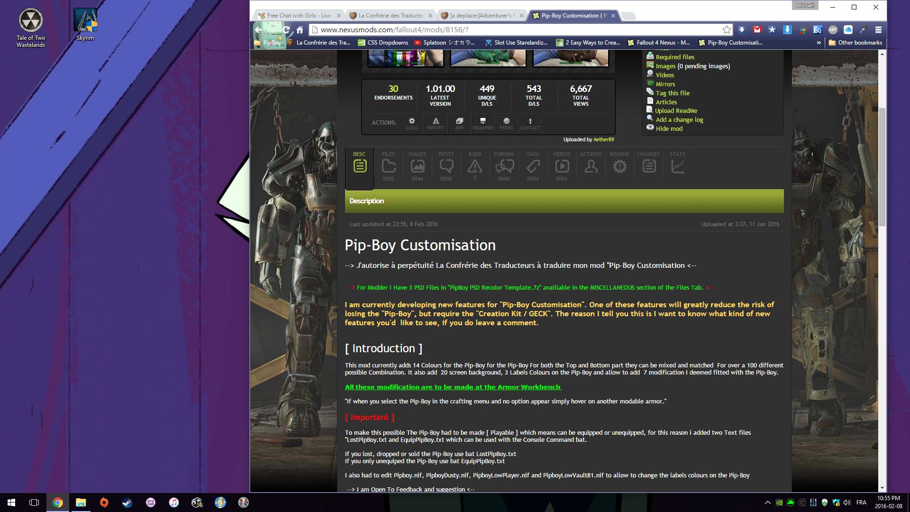Screen dimensions: 910x512
Task: Open PipBoy bookmarks folder
Action: (268, 43)
